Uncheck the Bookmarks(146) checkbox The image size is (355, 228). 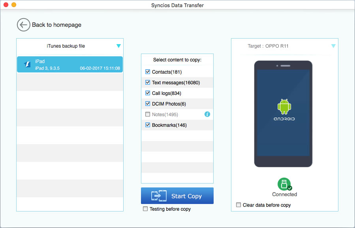148,125
